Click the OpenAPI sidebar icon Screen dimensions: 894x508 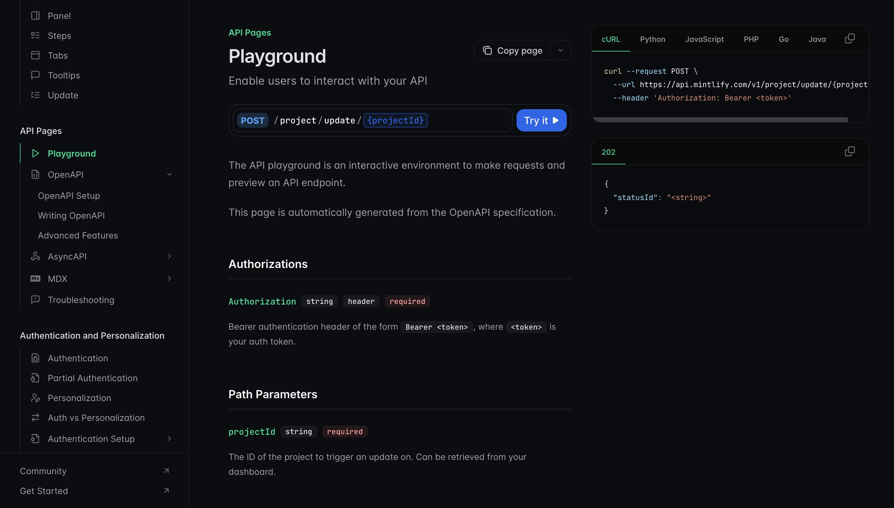pos(35,174)
